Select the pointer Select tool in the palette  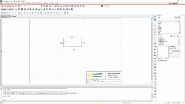coord(155,17)
